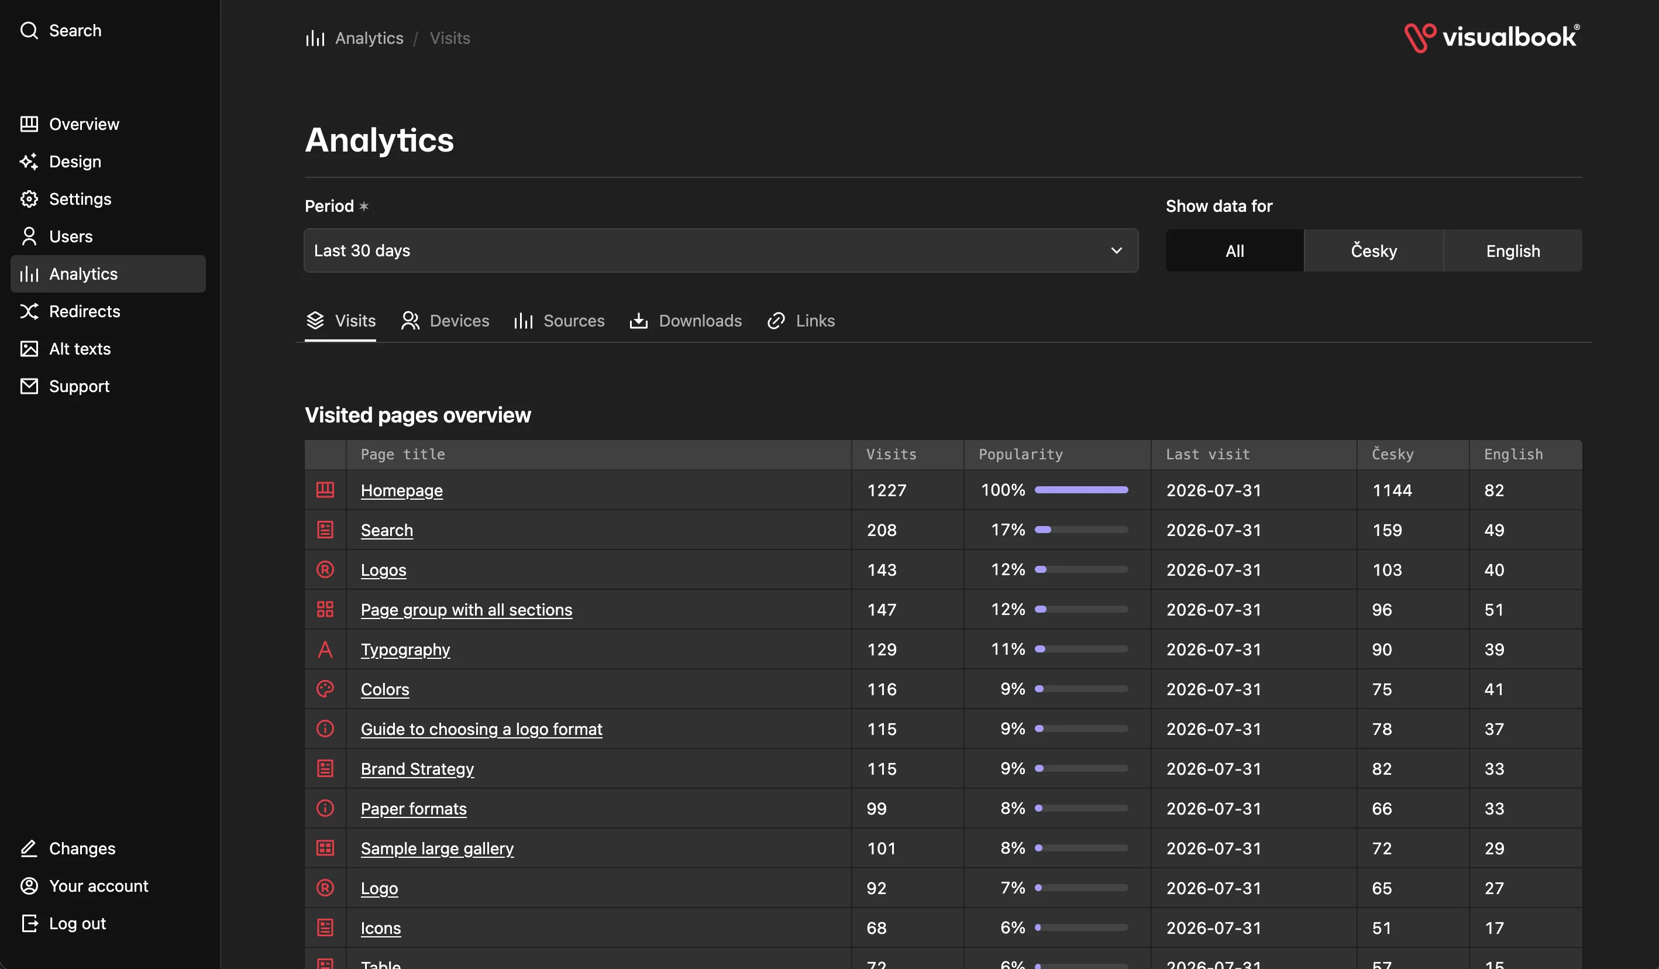Switch to the Sources tab
The width and height of the screenshot is (1659, 969).
559,321
